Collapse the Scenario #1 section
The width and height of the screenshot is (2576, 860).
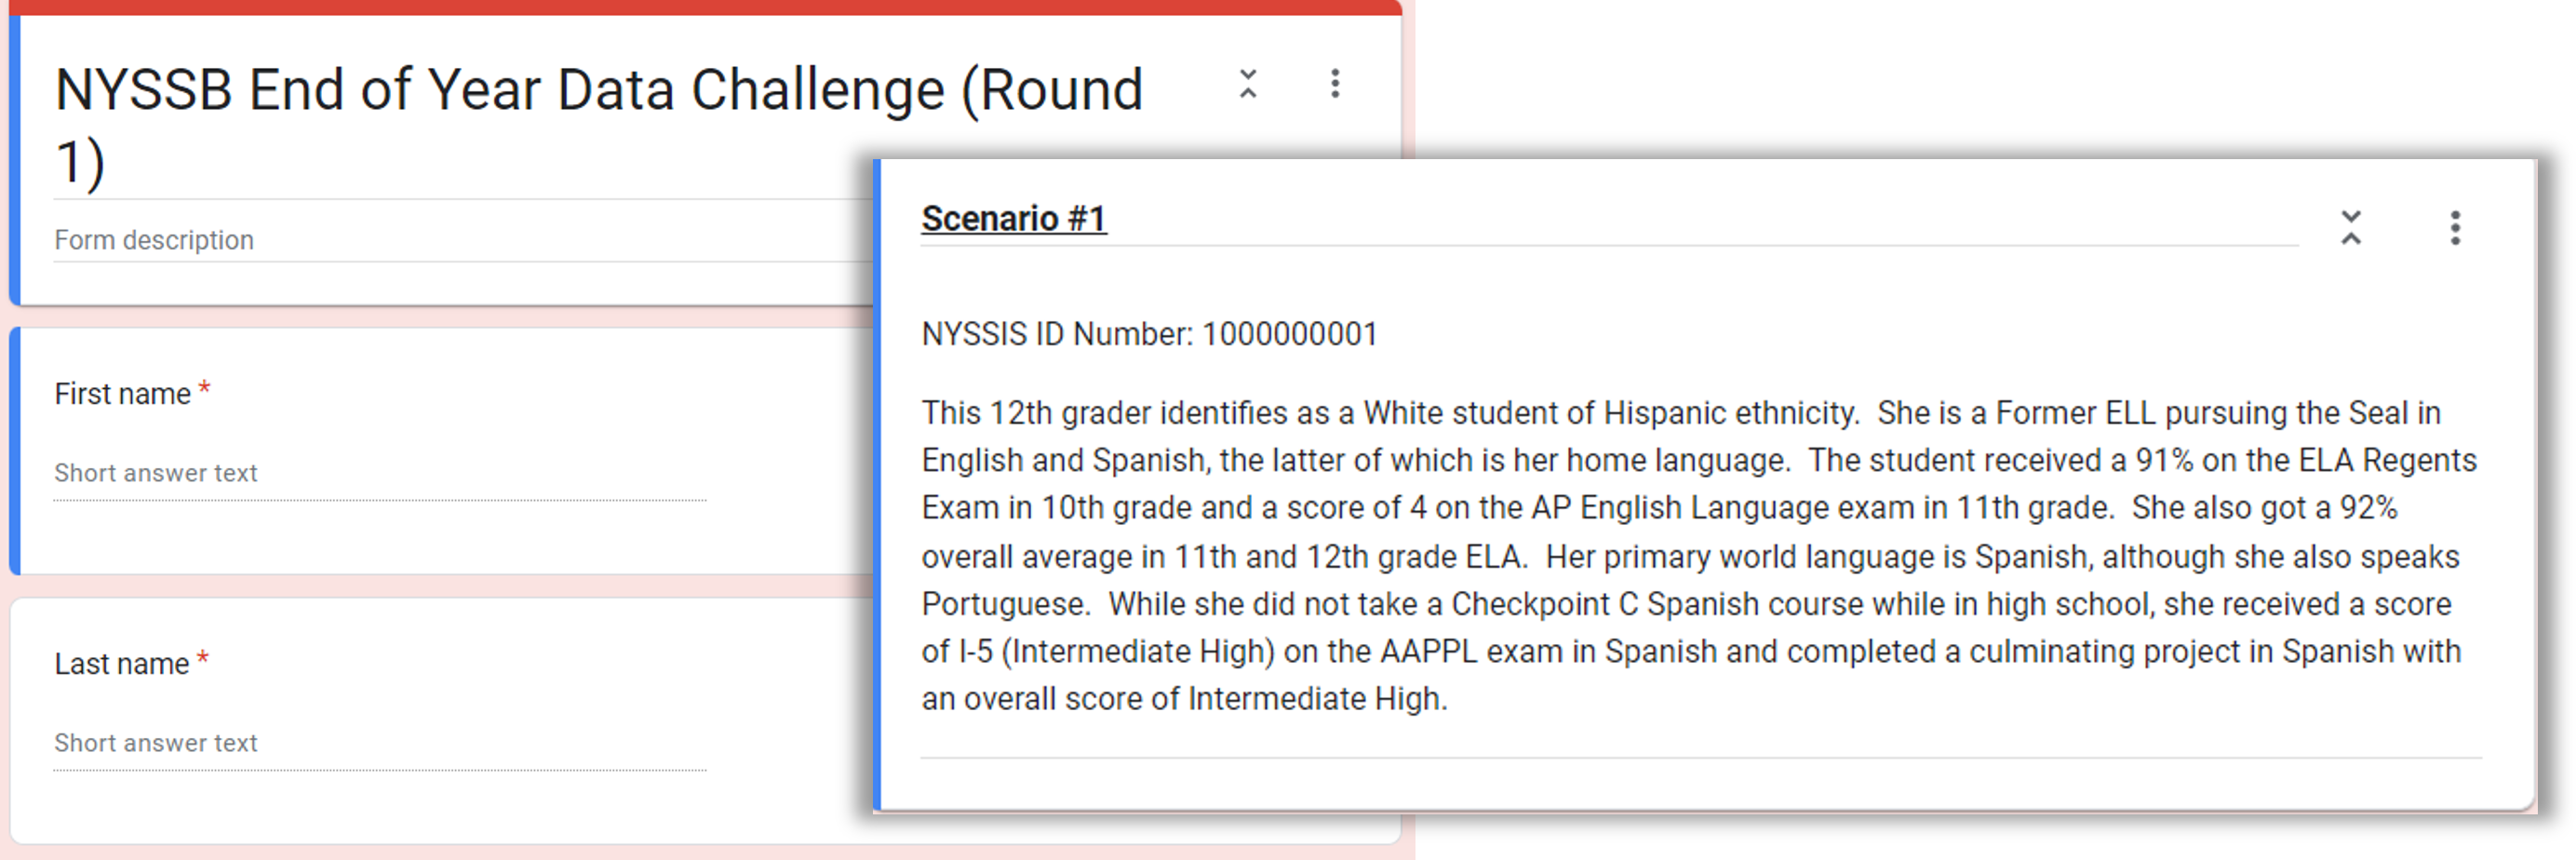(2350, 228)
